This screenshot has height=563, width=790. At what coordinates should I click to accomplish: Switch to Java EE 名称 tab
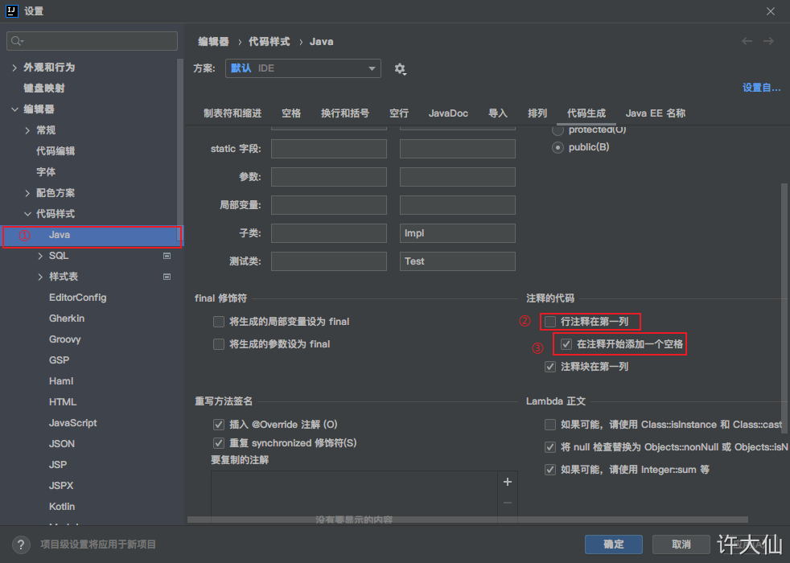pyautogui.click(x=655, y=113)
